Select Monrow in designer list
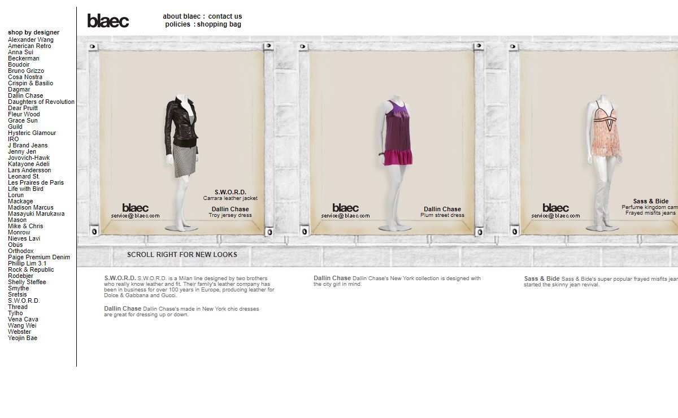The width and height of the screenshot is (678, 418). pos(19,232)
